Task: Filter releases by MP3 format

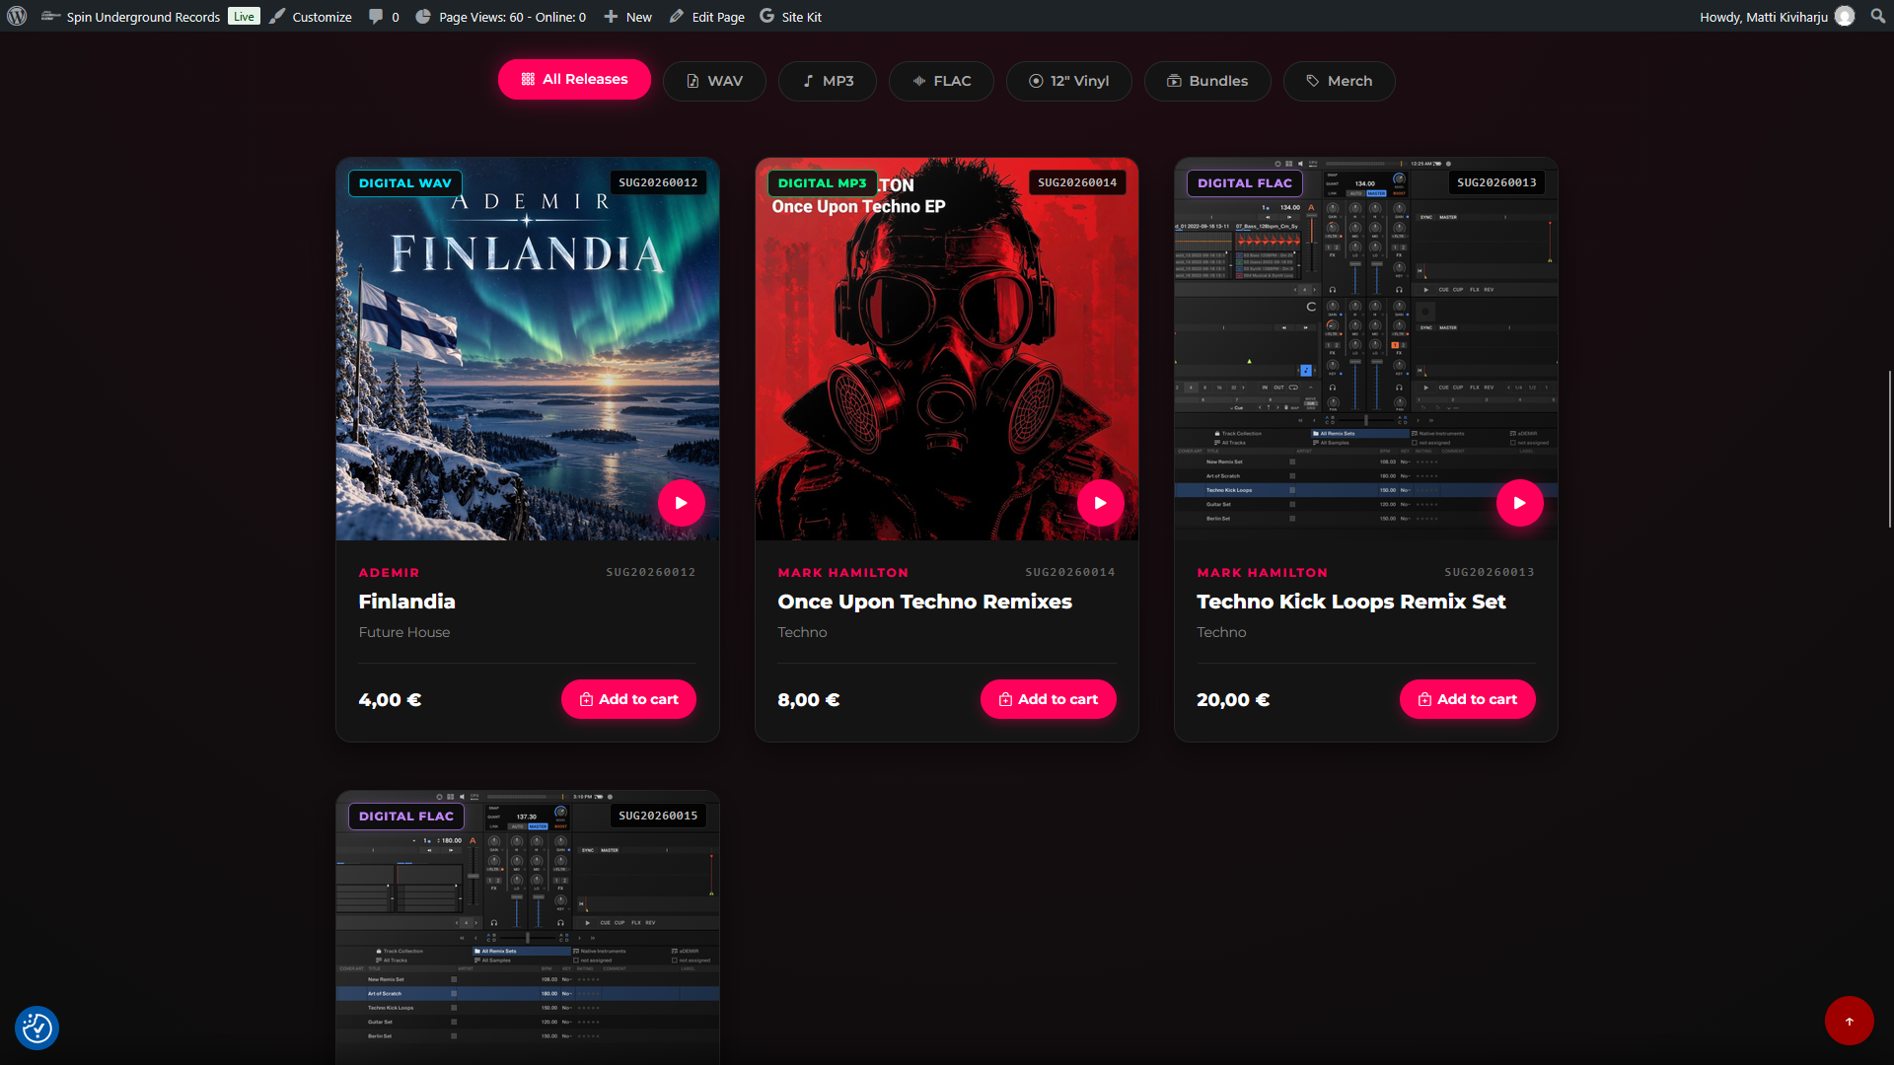Action: click(828, 81)
